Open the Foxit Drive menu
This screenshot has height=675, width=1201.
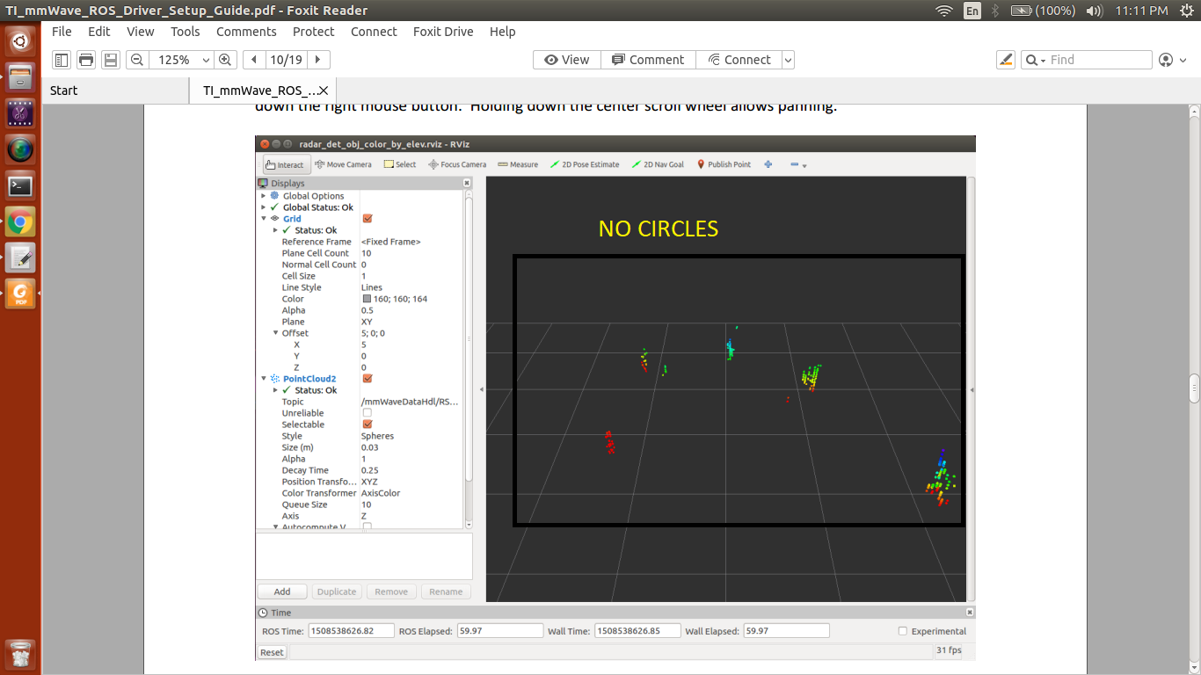point(443,32)
